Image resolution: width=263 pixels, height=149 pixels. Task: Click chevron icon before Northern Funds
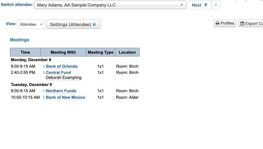click(44, 91)
